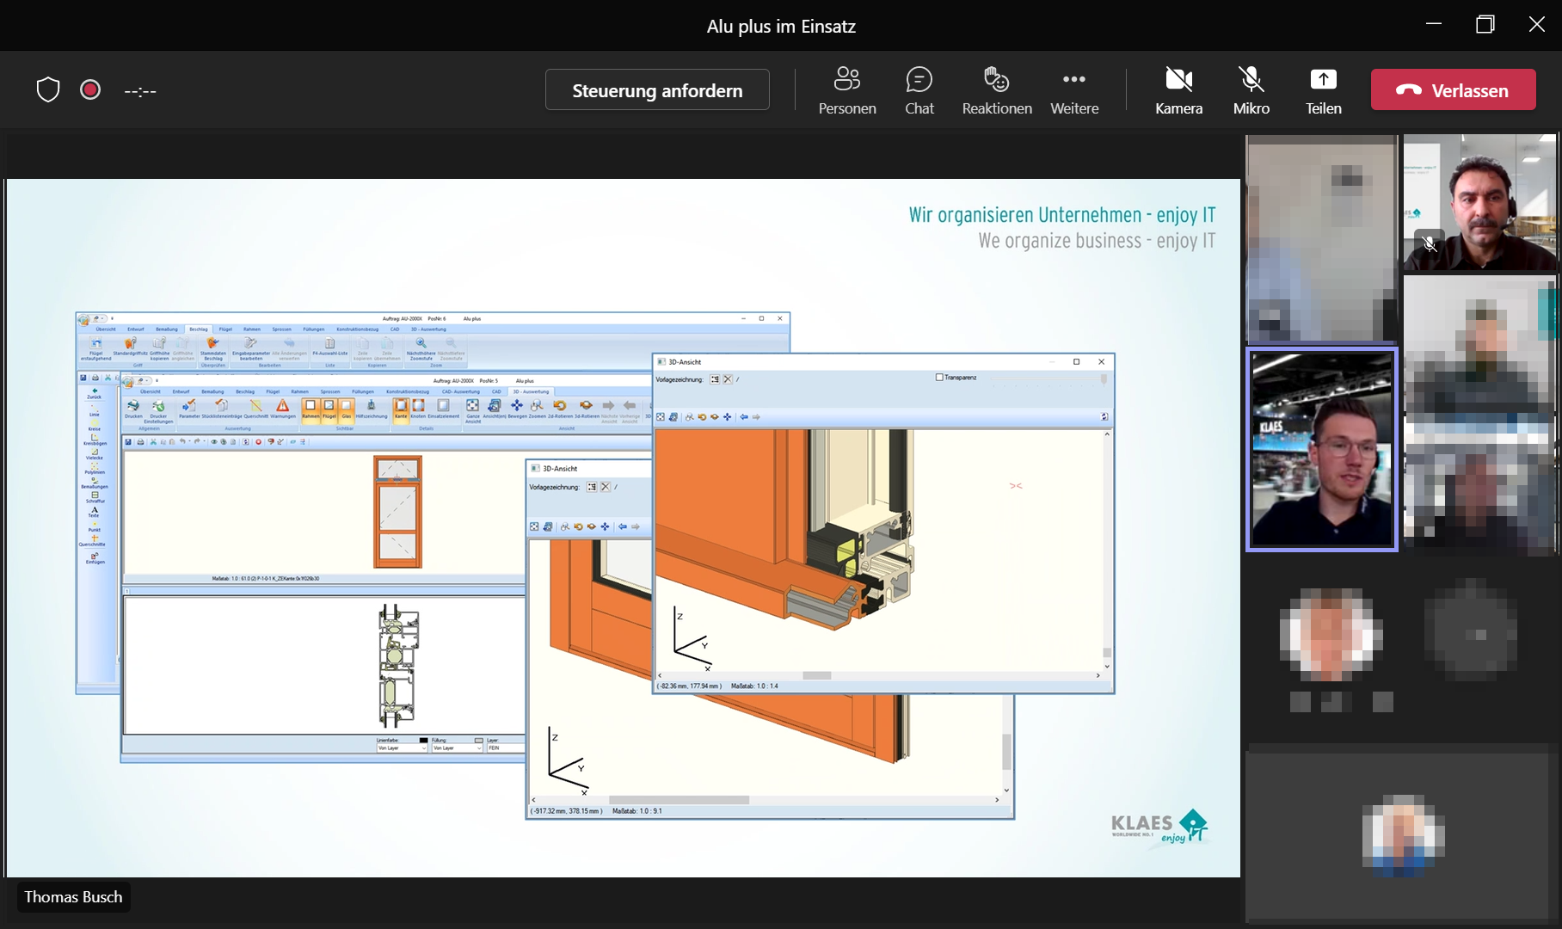Click Verlassen to leave the meeting
The height and width of the screenshot is (929, 1562).
(1453, 89)
